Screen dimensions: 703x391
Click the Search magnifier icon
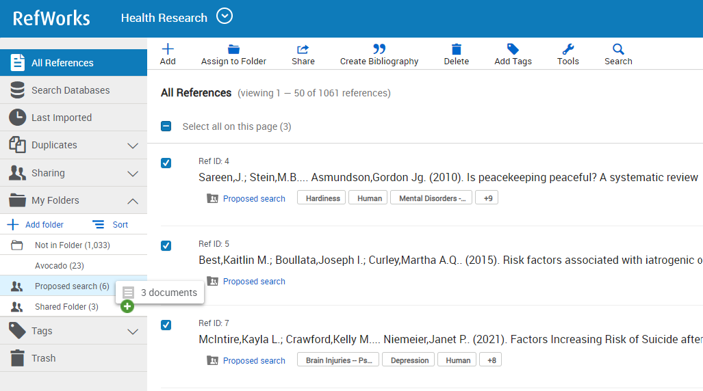618,49
